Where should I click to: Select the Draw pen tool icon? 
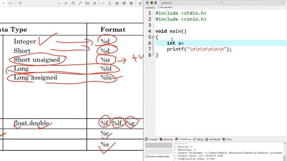(x=110, y=3)
